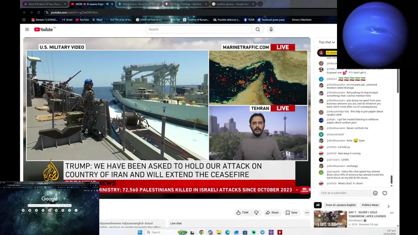Image resolution: width=418 pixels, height=235 pixels.
Task: Click the #aljazeeraenglish hashtag
Action: [x=133, y=223]
